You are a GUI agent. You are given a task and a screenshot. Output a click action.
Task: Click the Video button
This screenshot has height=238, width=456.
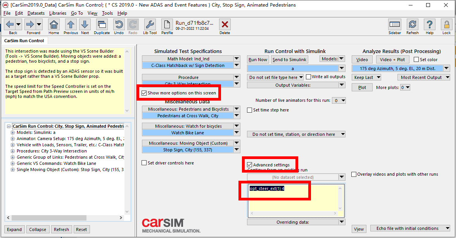tap(362, 60)
